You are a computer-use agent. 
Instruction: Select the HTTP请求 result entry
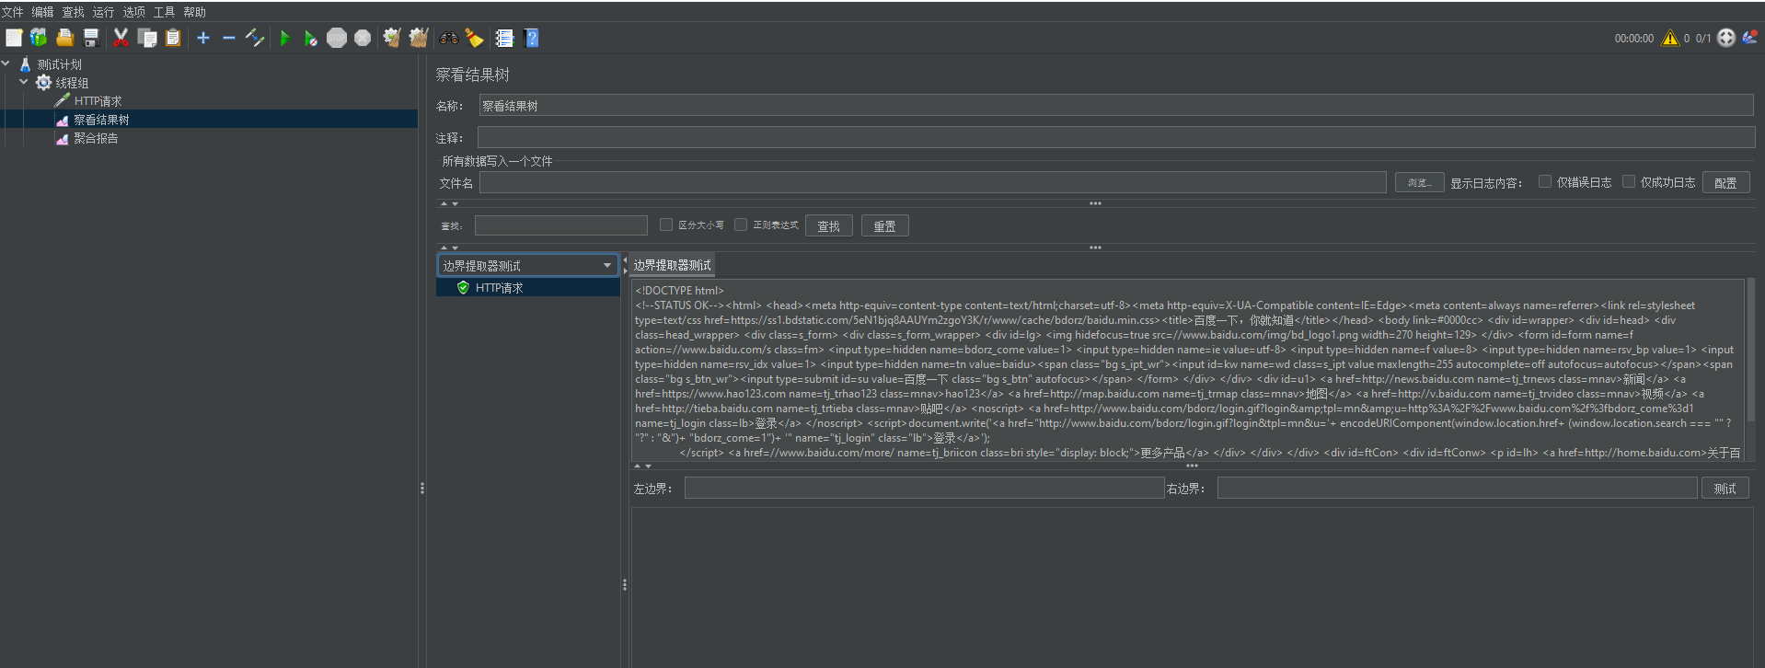click(x=500, y=288)
